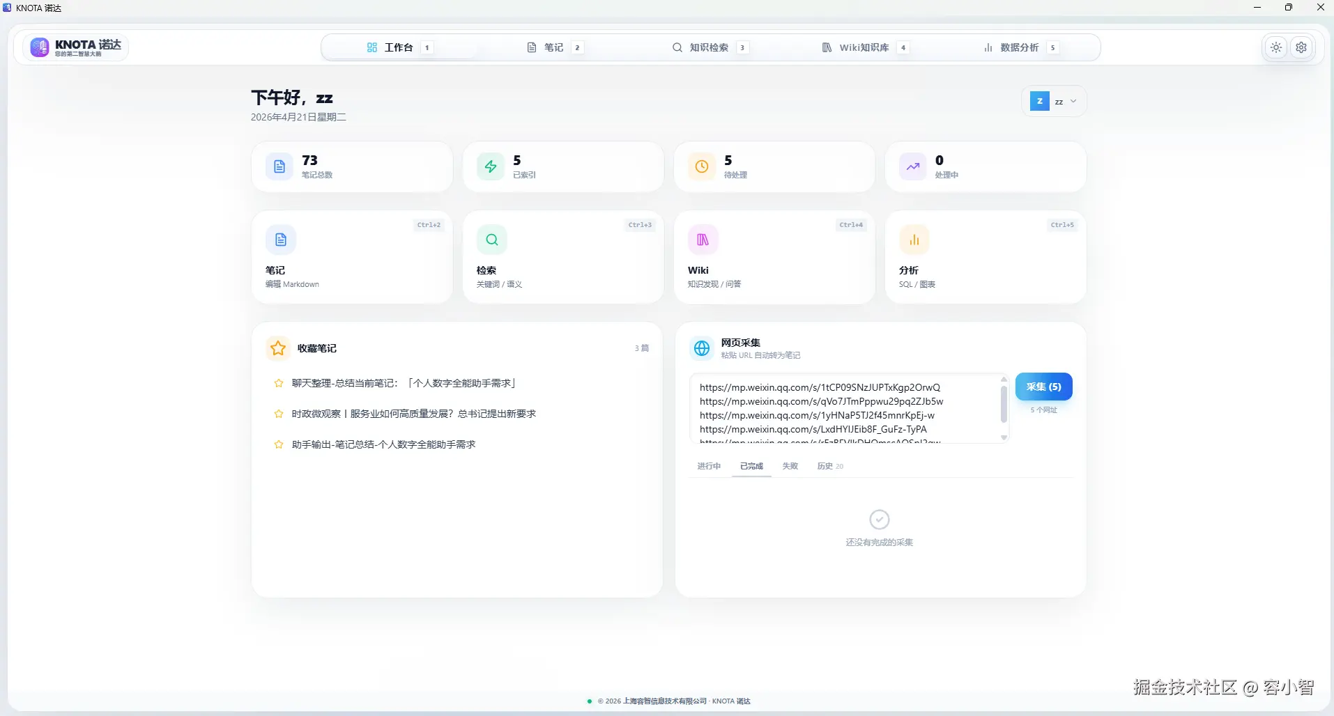
Task: Click the 已索引 lightning bolt icon
Action: 490,166
